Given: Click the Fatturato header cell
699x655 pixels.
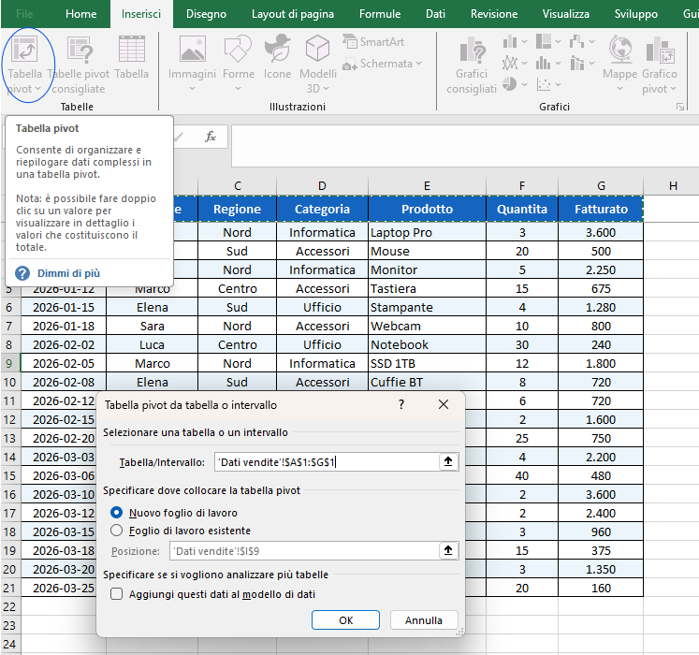Looking at the screenshot, I should 601,209.
